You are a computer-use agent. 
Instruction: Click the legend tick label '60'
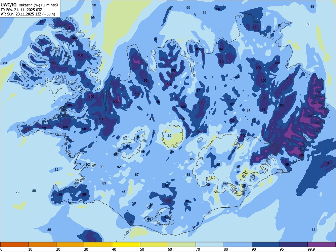170,249
